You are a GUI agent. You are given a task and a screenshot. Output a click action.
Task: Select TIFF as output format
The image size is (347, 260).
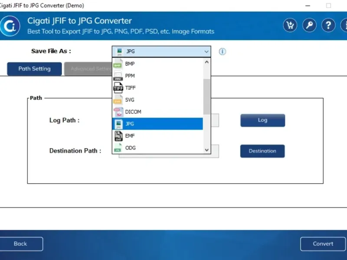click(157, 88)
